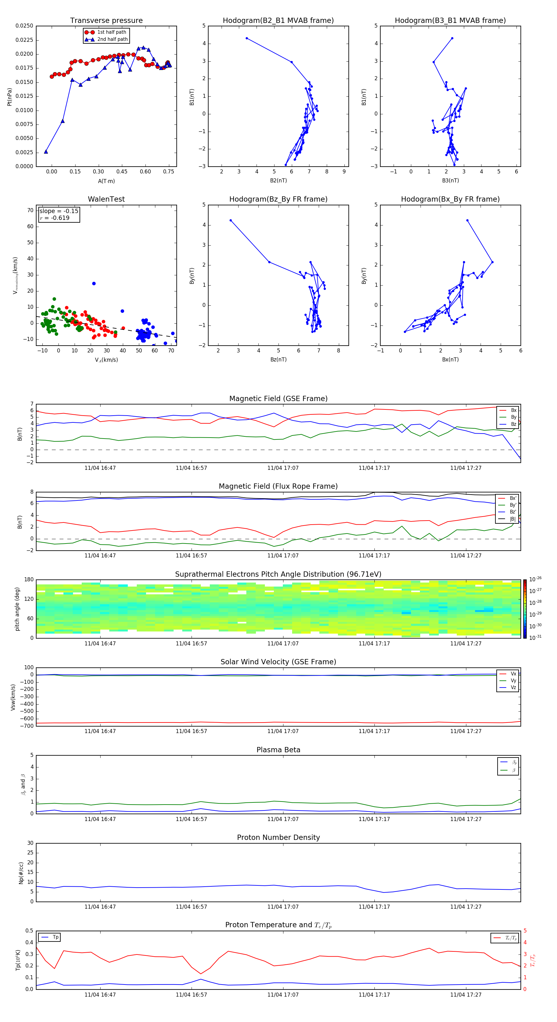Select the "Bz" legend entry in GSE field plot
Screen dimensions: 557x1022
[508, 425]
